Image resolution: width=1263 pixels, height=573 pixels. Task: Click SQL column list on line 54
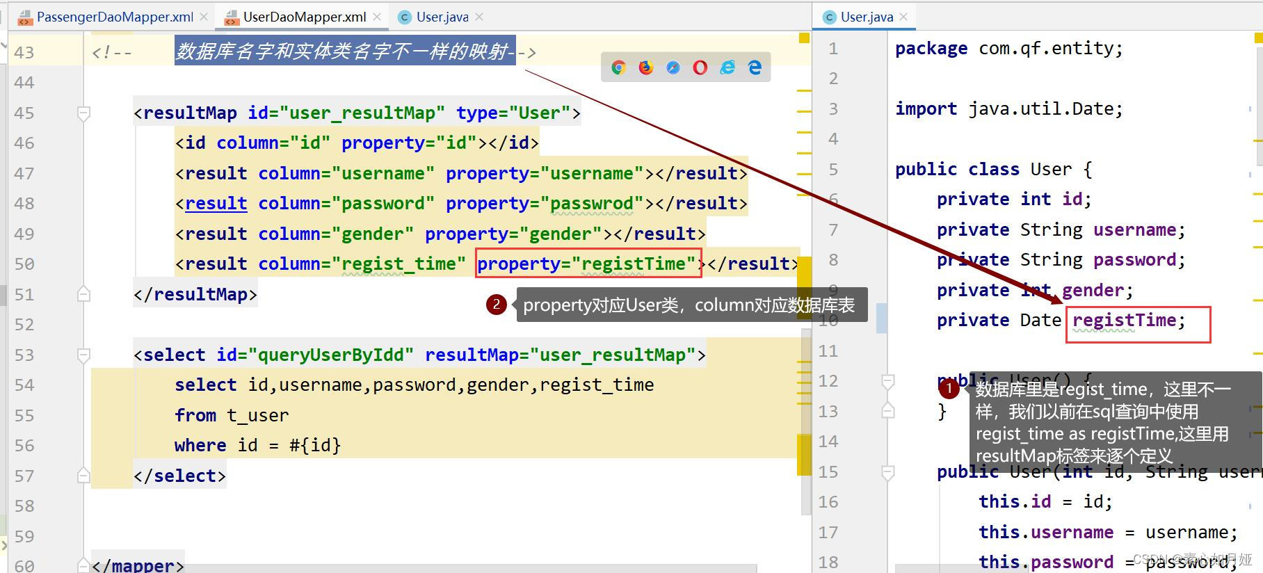[x=451, y=385]
